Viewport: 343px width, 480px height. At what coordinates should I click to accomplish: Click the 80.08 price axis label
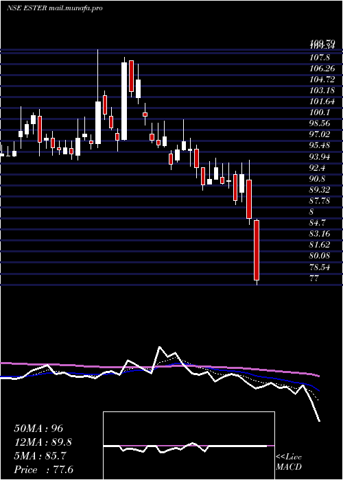pyautogui.click(x=320, y=256)
